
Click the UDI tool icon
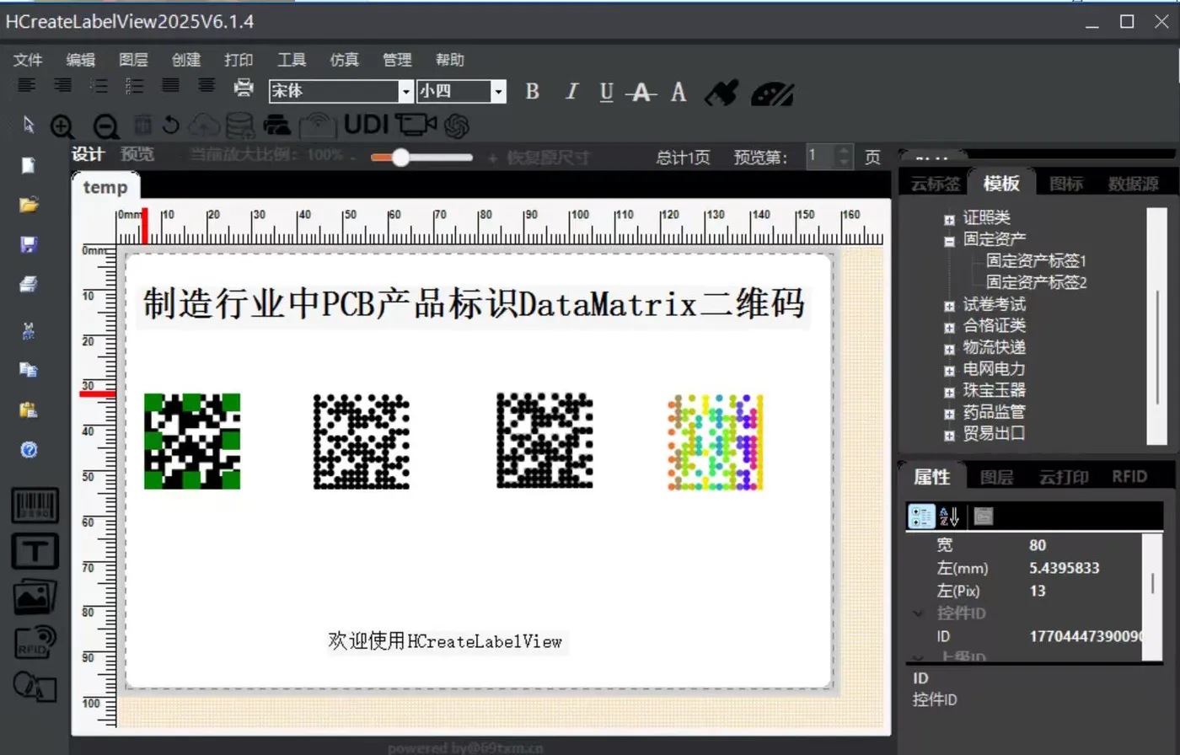pos(367,125)
